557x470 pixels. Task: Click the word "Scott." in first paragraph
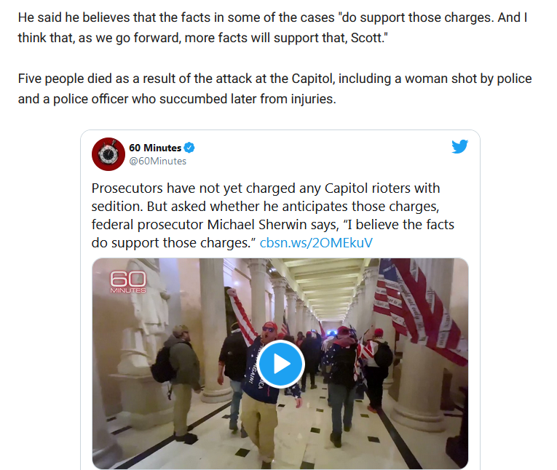[x=369, y=38]
